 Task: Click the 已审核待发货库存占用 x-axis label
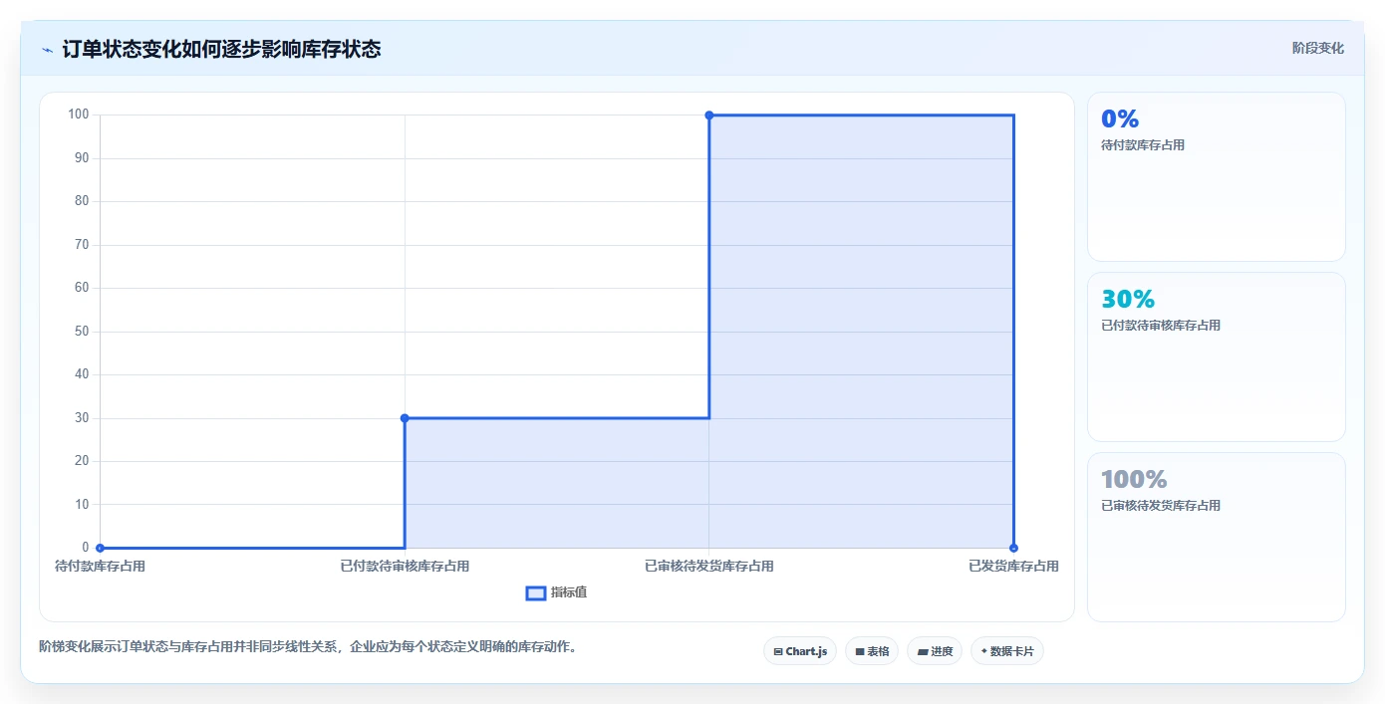709,567
